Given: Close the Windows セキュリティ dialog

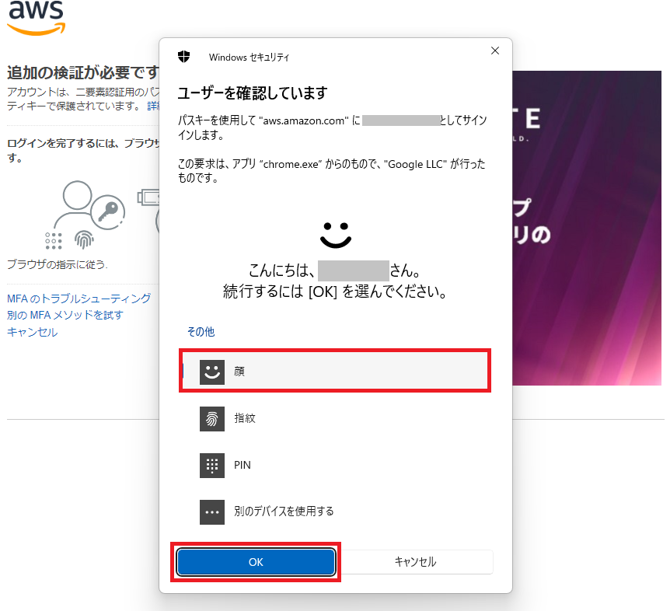Looking at the screenshot, I should point(495,51).
